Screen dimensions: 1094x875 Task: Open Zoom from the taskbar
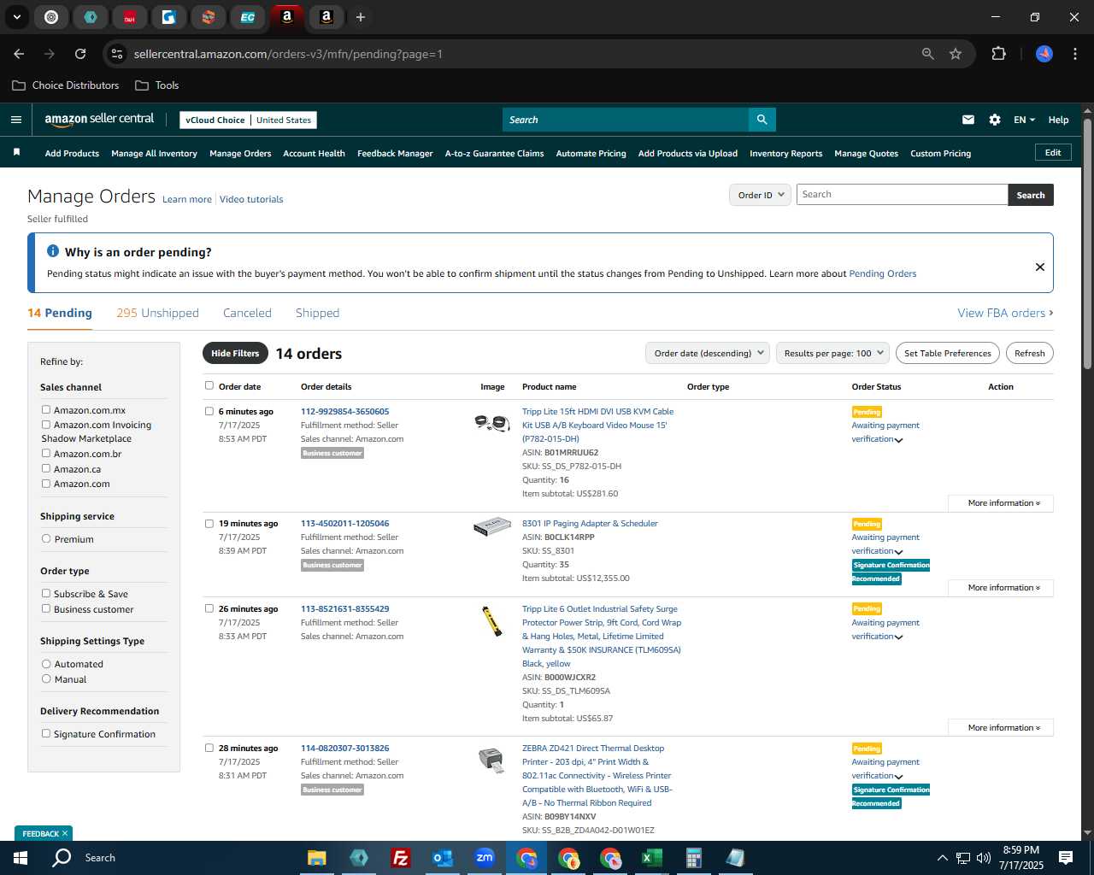(485, 858)
